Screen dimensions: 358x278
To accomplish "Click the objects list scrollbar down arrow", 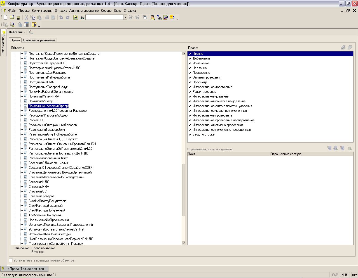I will (184, 243).
